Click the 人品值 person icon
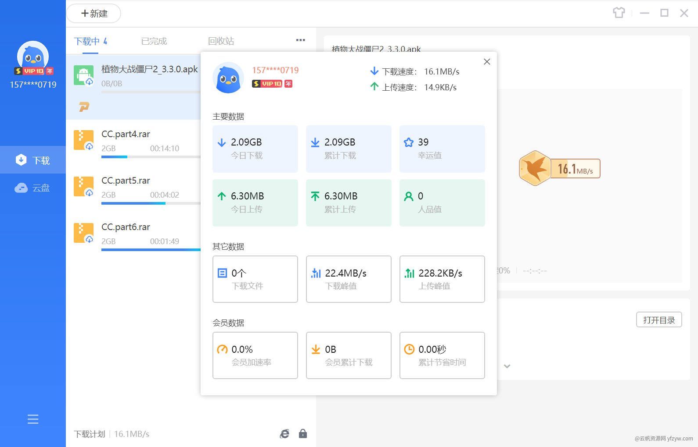The width and height of the screenshot is (698, 447). click(x=409, y=196)
